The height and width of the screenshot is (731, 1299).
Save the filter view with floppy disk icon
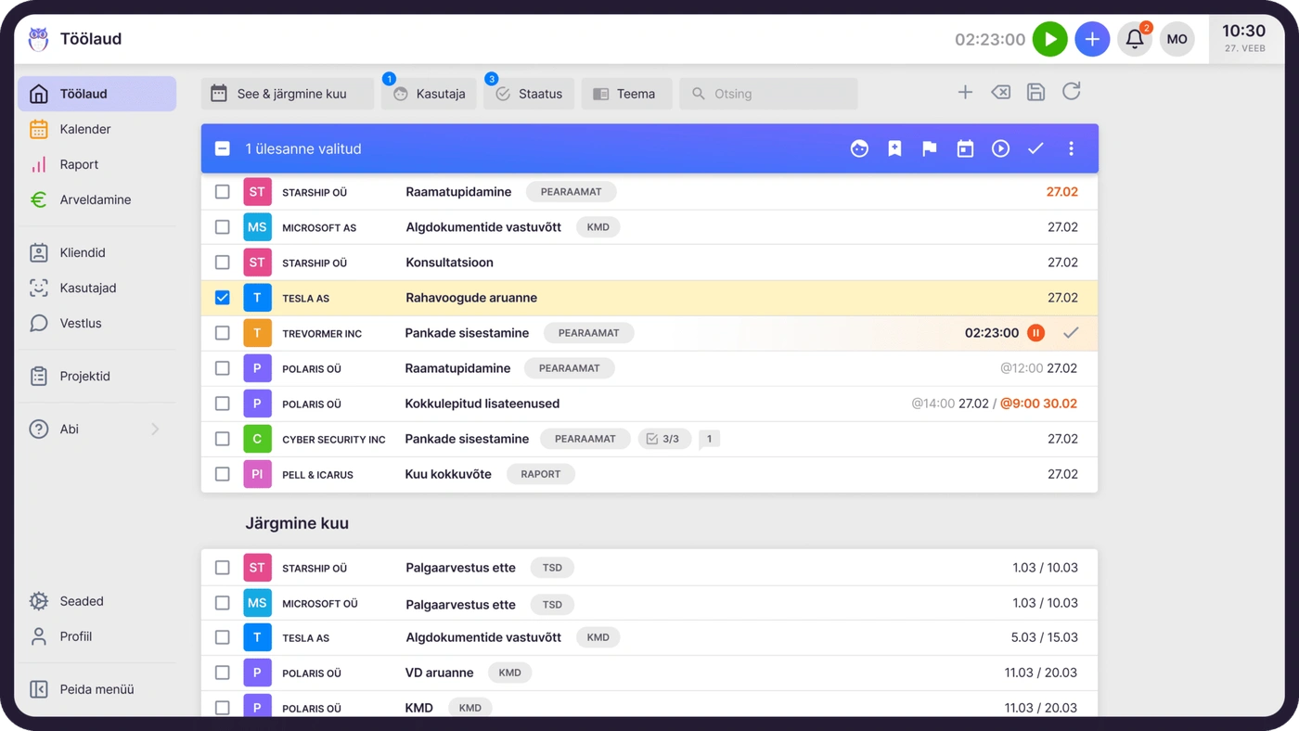1035,92
